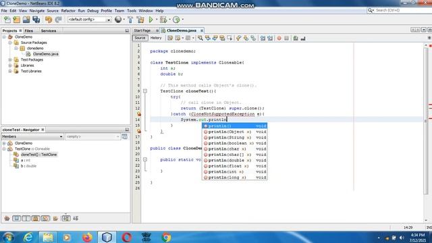Click the Shift Line Right editor icon
Viewport: 432px width, 243px height.
(270, 38)
